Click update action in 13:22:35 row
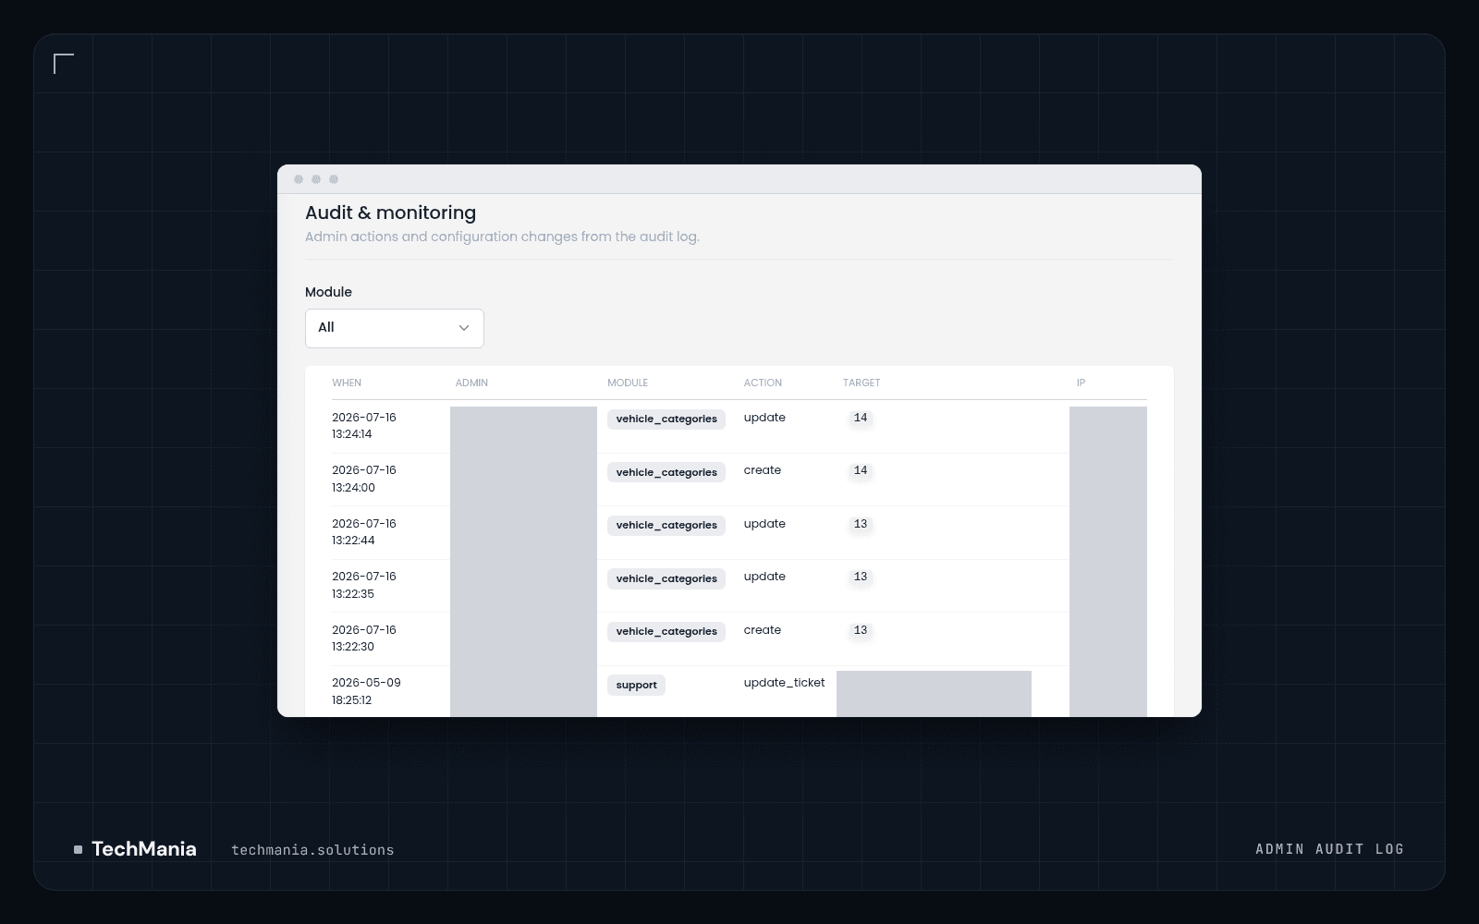Image resolution: width=1479 pixels, height=924 pixels. tap(764, 577)
